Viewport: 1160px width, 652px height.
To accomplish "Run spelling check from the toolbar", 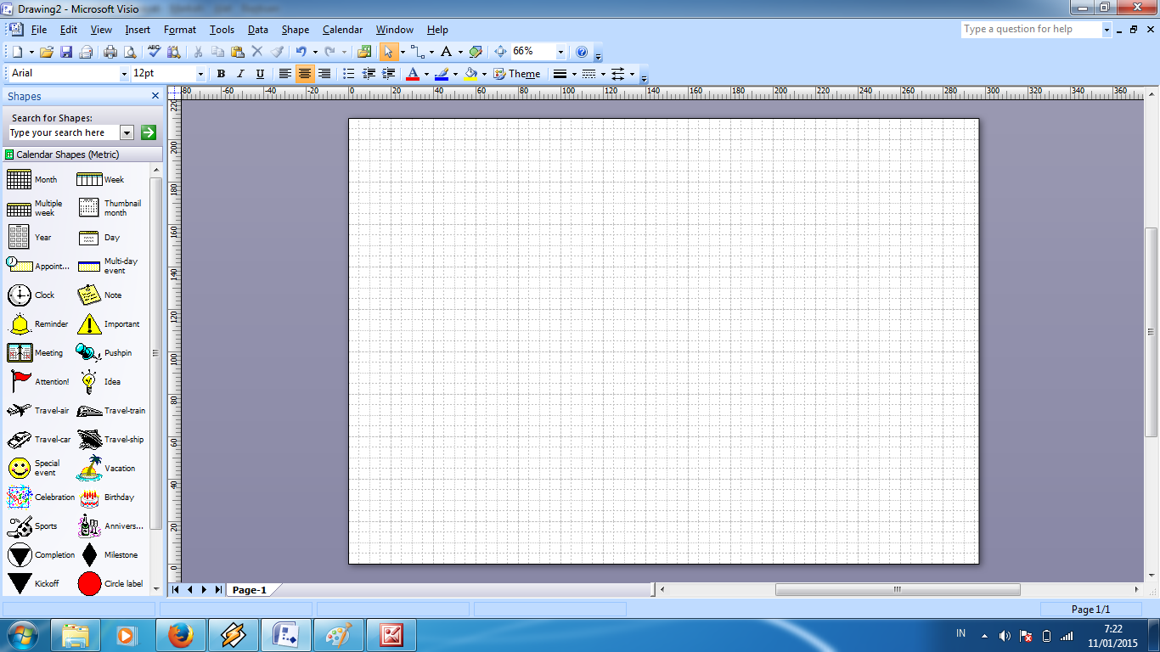I will tap(153, 51).
